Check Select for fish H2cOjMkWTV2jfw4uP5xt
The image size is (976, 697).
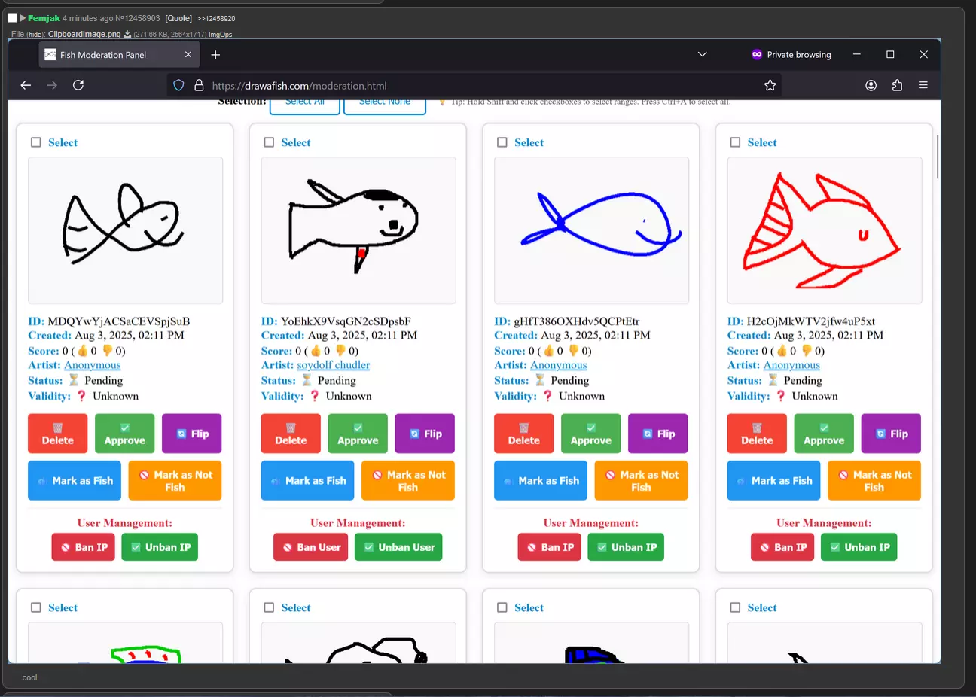coord(735,142)
